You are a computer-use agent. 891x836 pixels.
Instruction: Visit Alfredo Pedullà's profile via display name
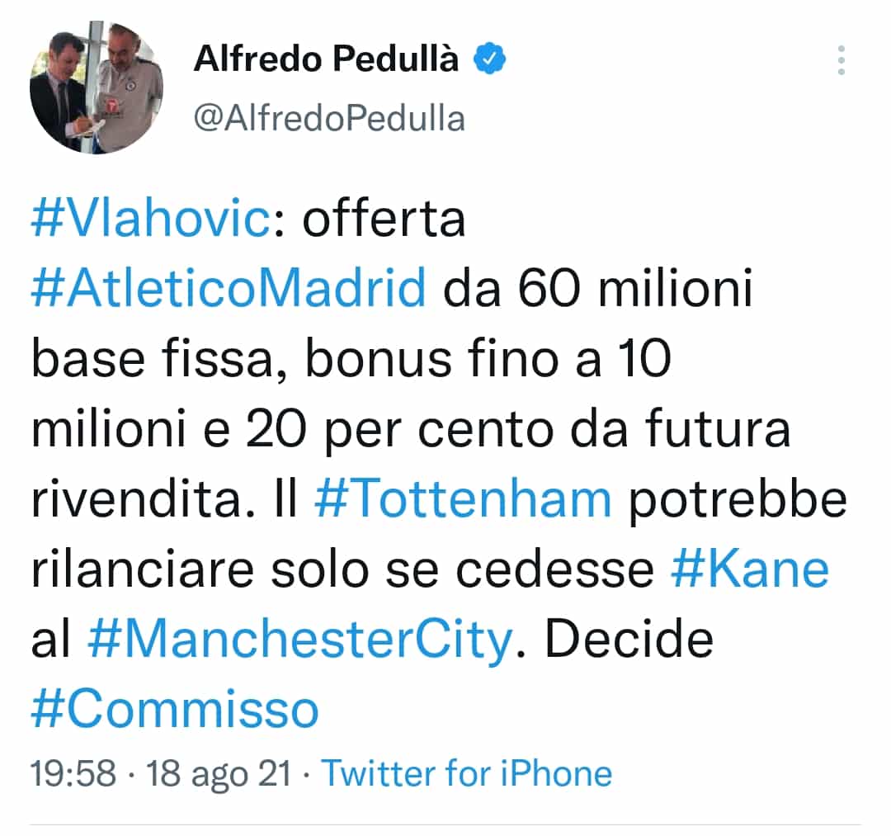pyautogui.click(x=326, y=58)
